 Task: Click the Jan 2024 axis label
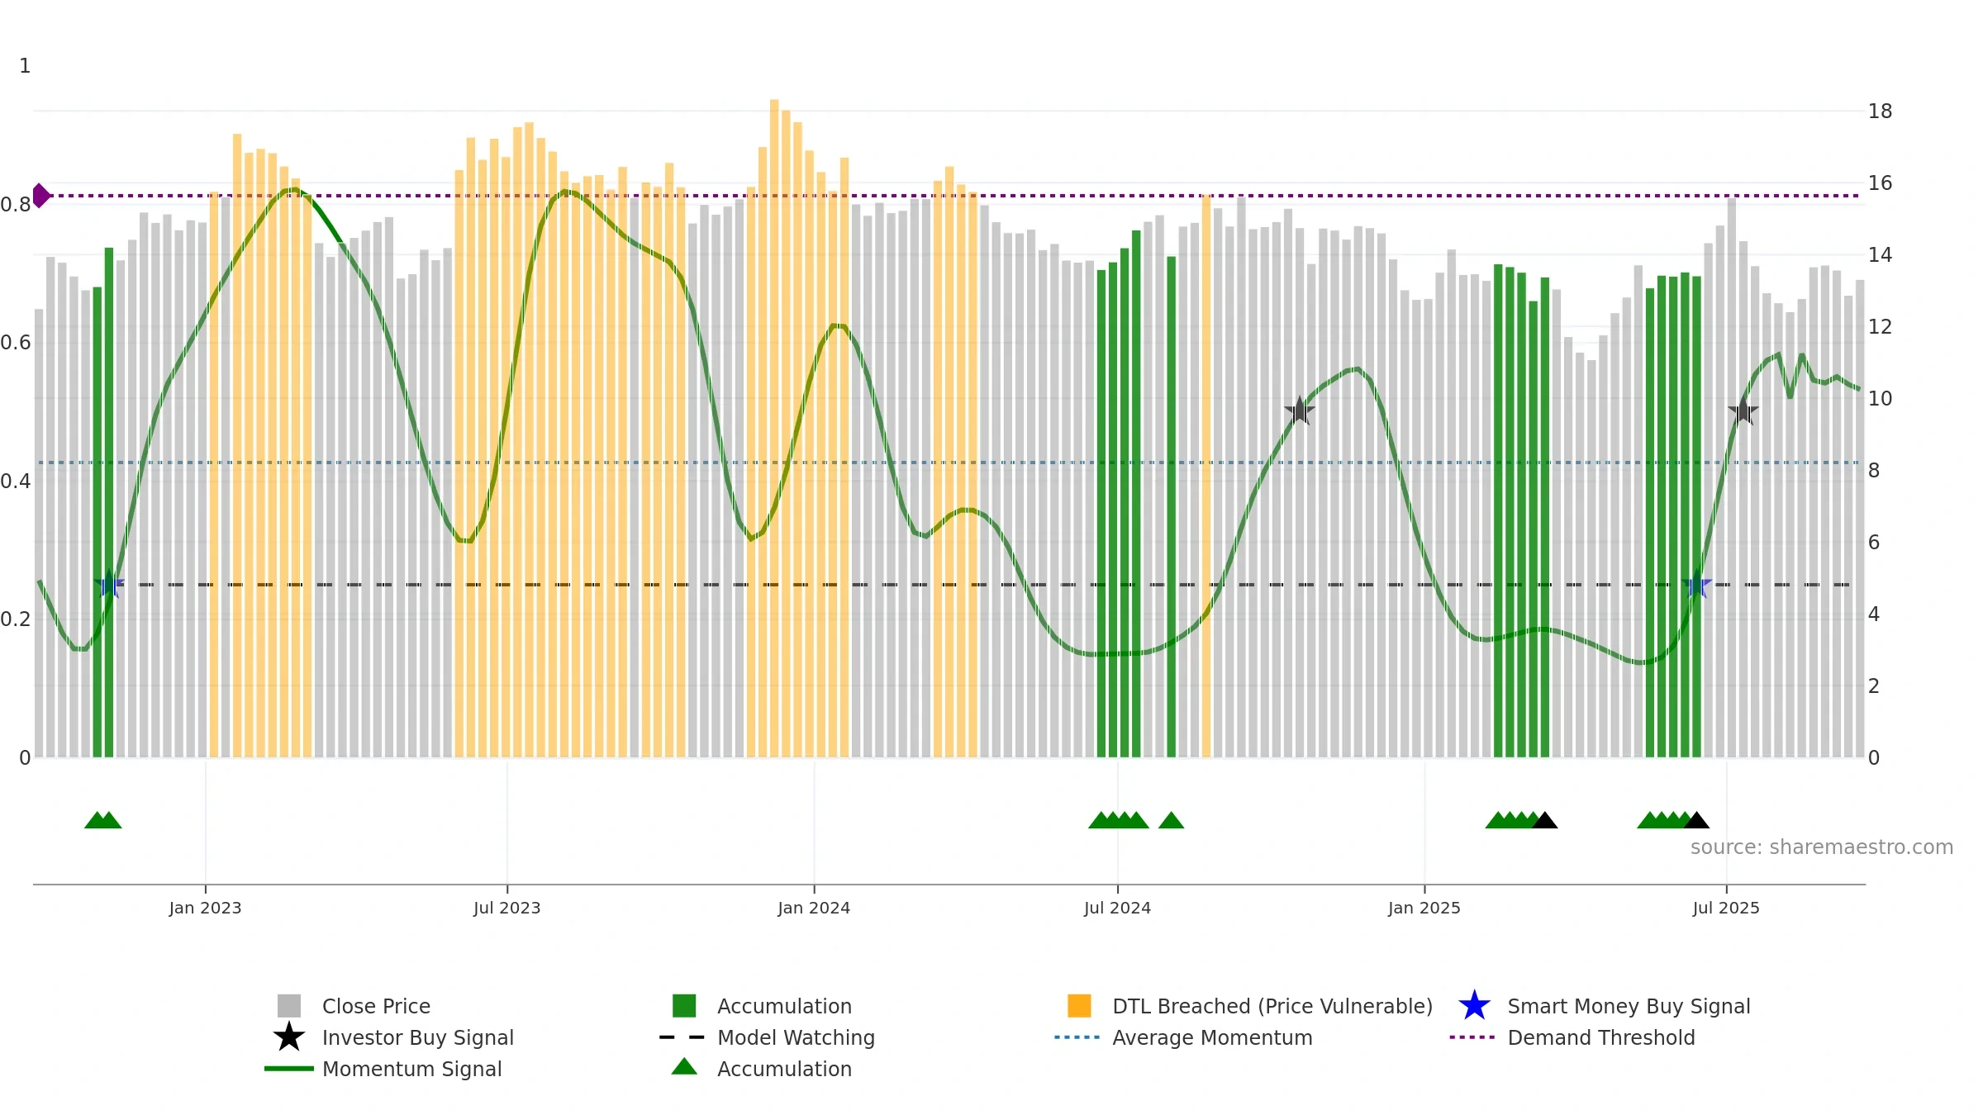click(x=814, y=909)
